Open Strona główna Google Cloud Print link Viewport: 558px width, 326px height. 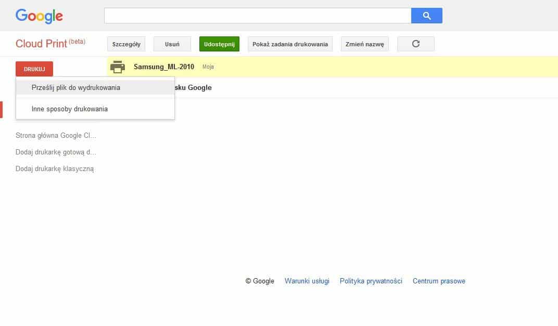(x=56, y=136)
